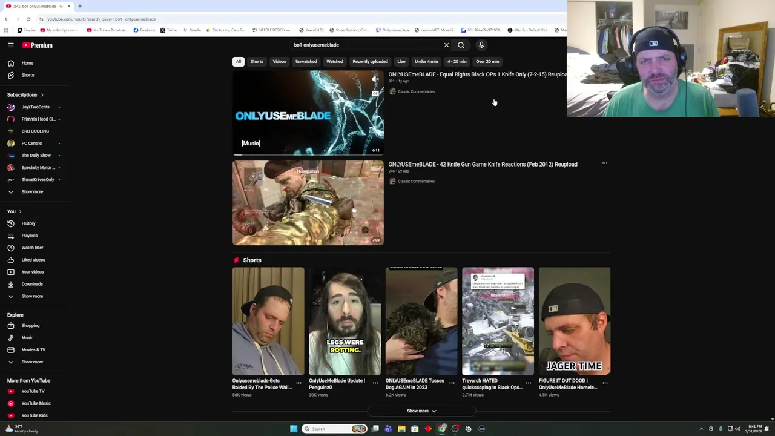
Task: Open File Explorer from taskbar
Action: click(x=401, y=429)
